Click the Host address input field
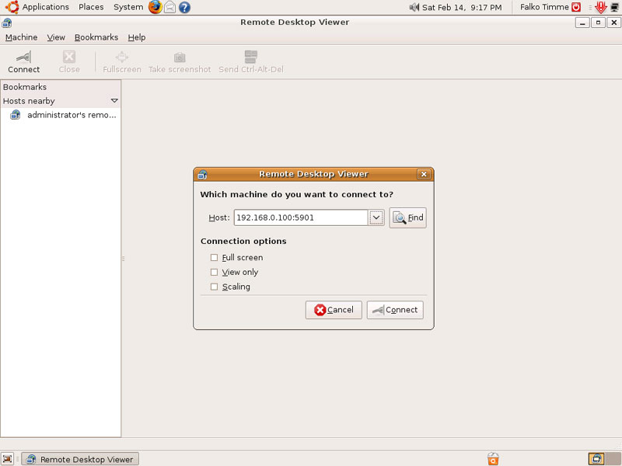This screenshot has height=466, width=622. (x=301, y=217)
